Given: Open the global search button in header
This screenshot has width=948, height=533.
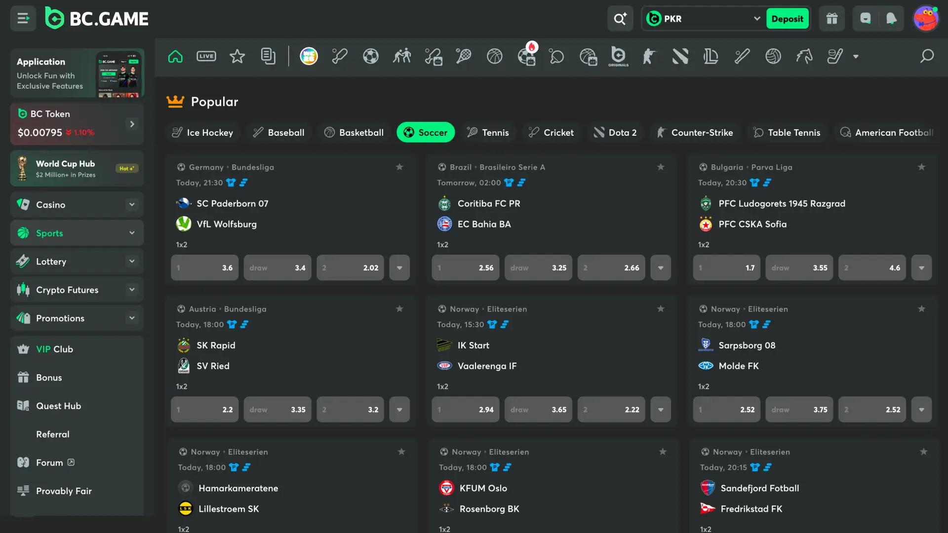Looking at the screenshot, I should [x=620, y=19].
